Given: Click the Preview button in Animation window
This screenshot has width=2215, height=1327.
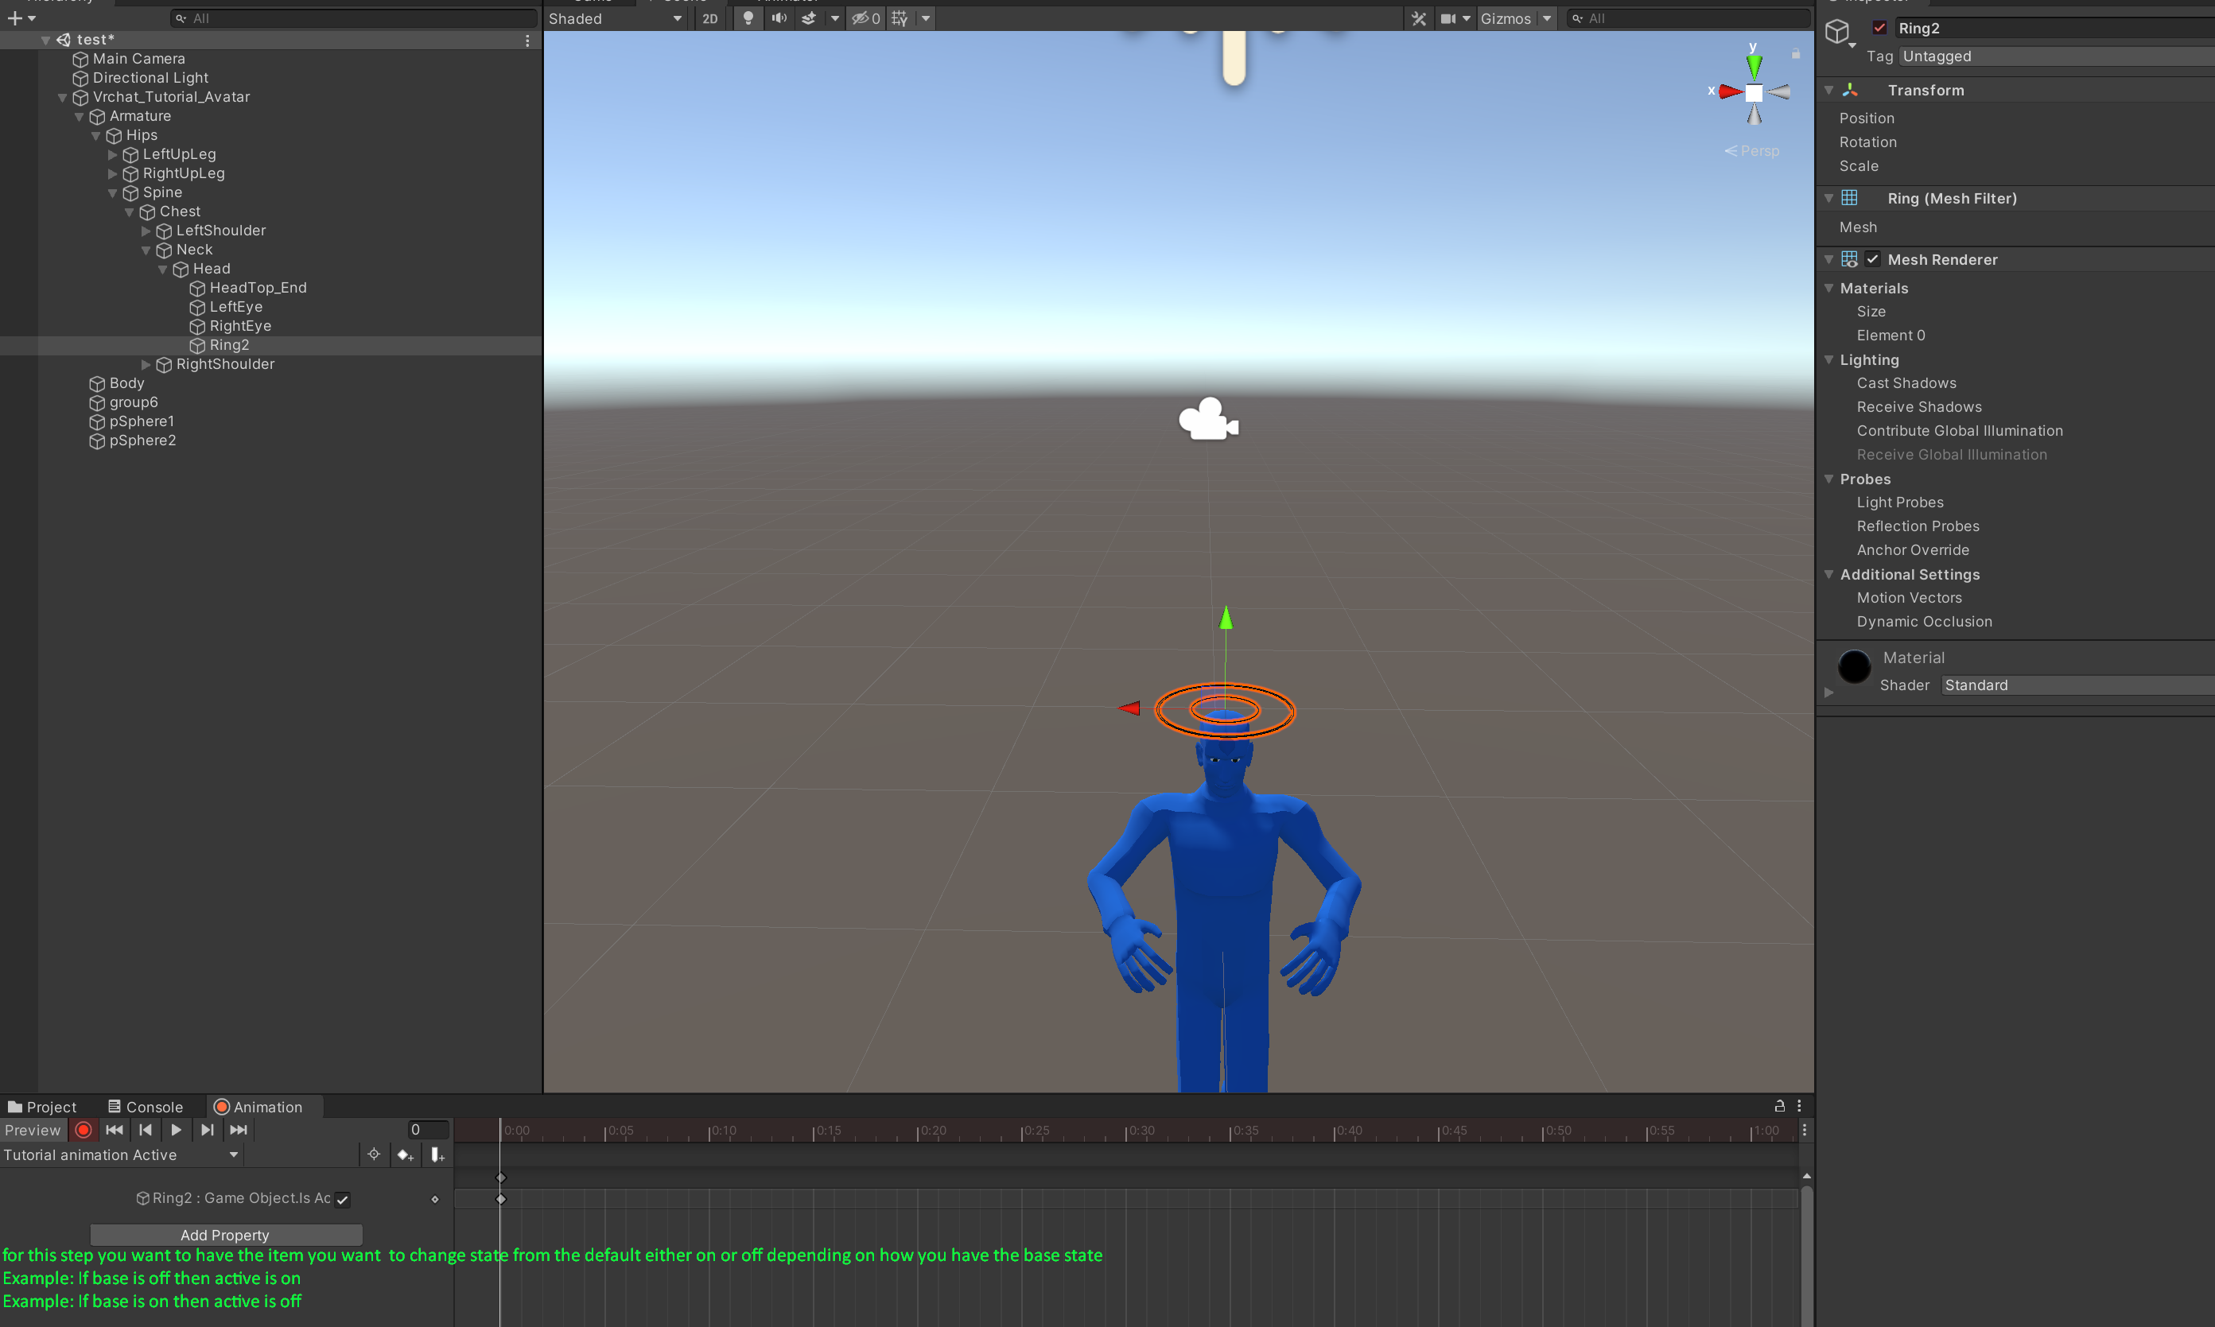Looking at the screenshot, I should [32, 1129].
